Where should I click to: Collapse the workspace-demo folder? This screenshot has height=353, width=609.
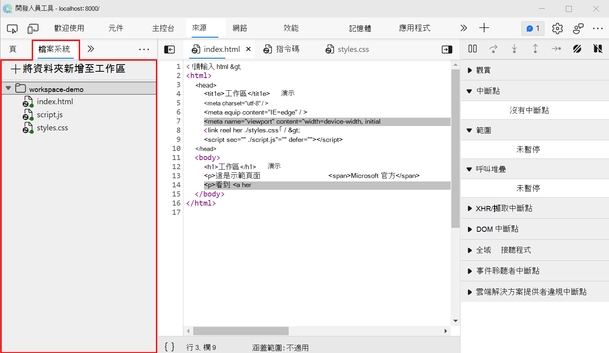[8, 88]
